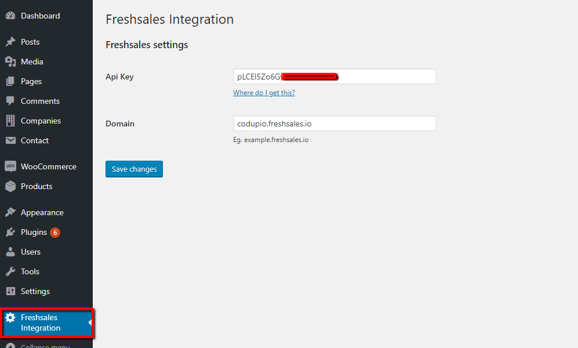Click the Comments speech bubble icon

click(10, 101)
